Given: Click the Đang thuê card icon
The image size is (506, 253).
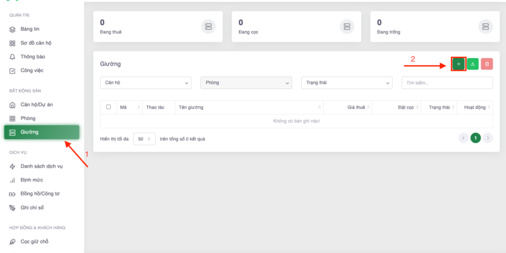Looking at the screenshot, I should coord(209,26).
